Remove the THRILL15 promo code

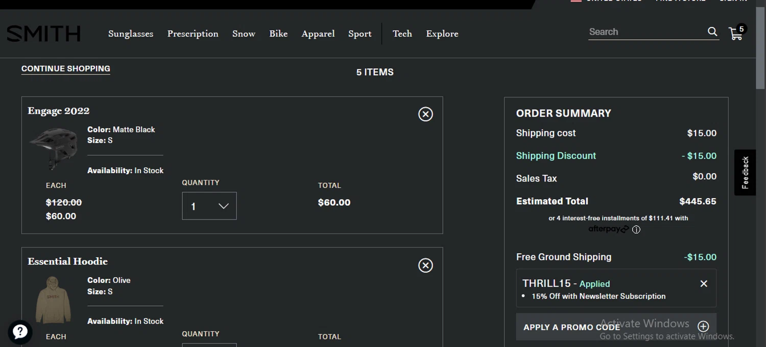(x=704, y=284)
